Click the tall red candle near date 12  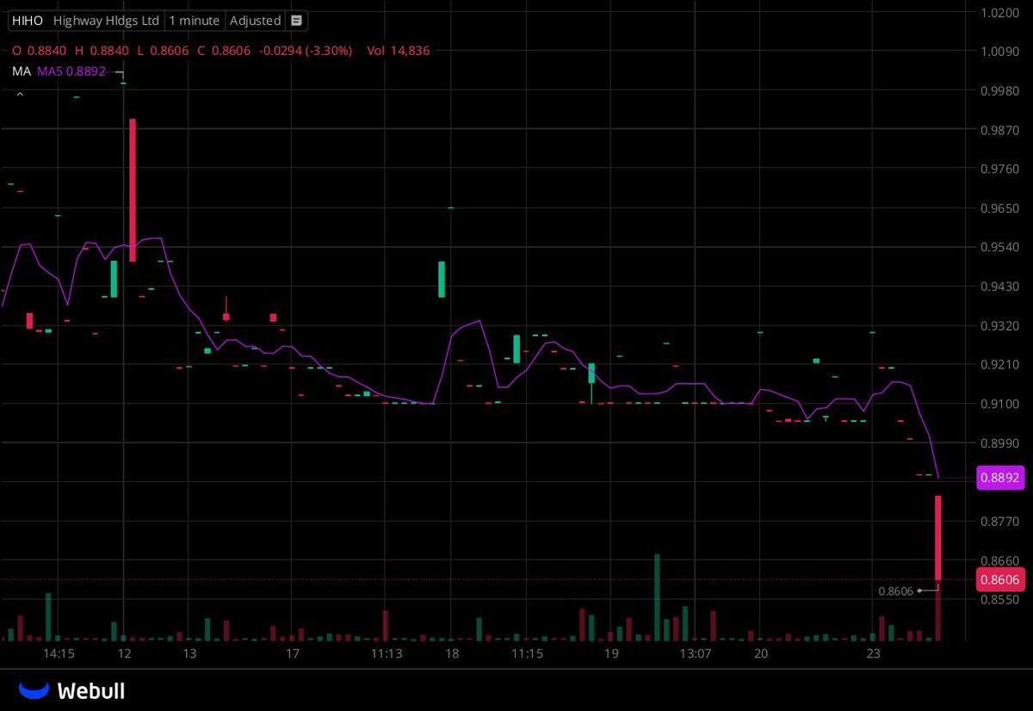point(133,190)
